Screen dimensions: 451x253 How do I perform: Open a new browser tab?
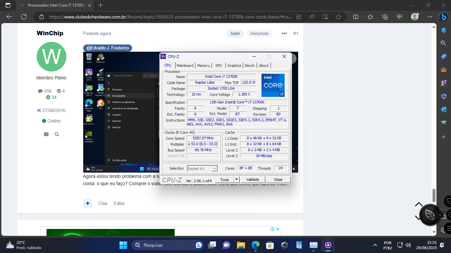click(101, 5)
